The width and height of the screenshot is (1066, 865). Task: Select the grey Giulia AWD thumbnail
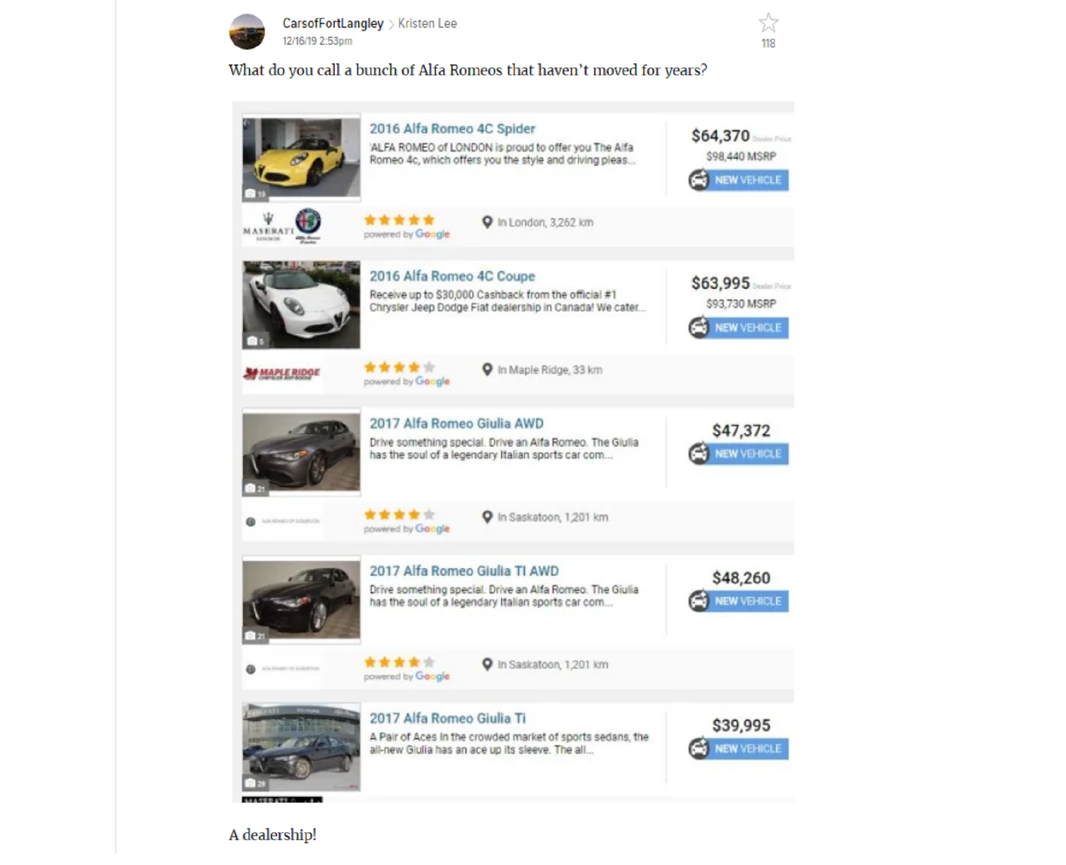click(301, 452)
